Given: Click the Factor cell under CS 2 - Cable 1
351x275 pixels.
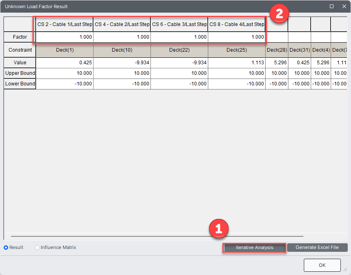Looking at the screenshot, I should [x=65, y=37].
